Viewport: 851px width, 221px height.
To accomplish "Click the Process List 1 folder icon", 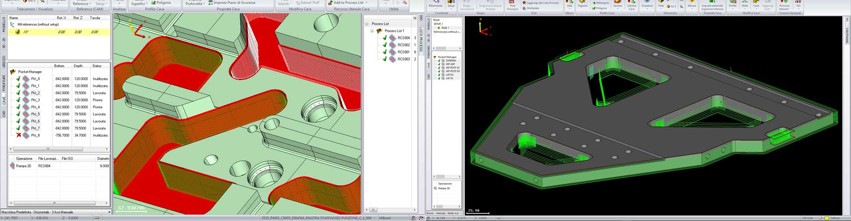I will click(x=379, y=31).
